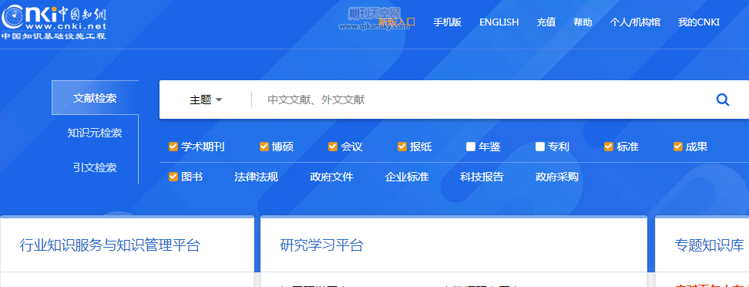Open the 科技报告 link
This screenshot has width=749, height=287.
click(x=482, y=177)
